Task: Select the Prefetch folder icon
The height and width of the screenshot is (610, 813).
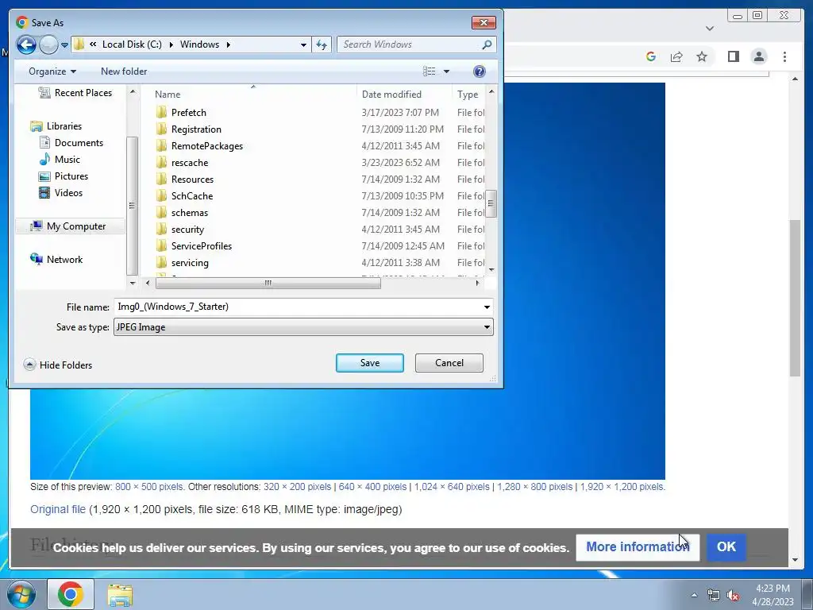Action: [x=161, y=113]
